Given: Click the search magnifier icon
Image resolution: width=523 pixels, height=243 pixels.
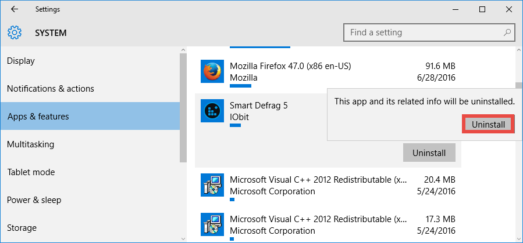Looking at the screenshot, I should pos(507,32).
